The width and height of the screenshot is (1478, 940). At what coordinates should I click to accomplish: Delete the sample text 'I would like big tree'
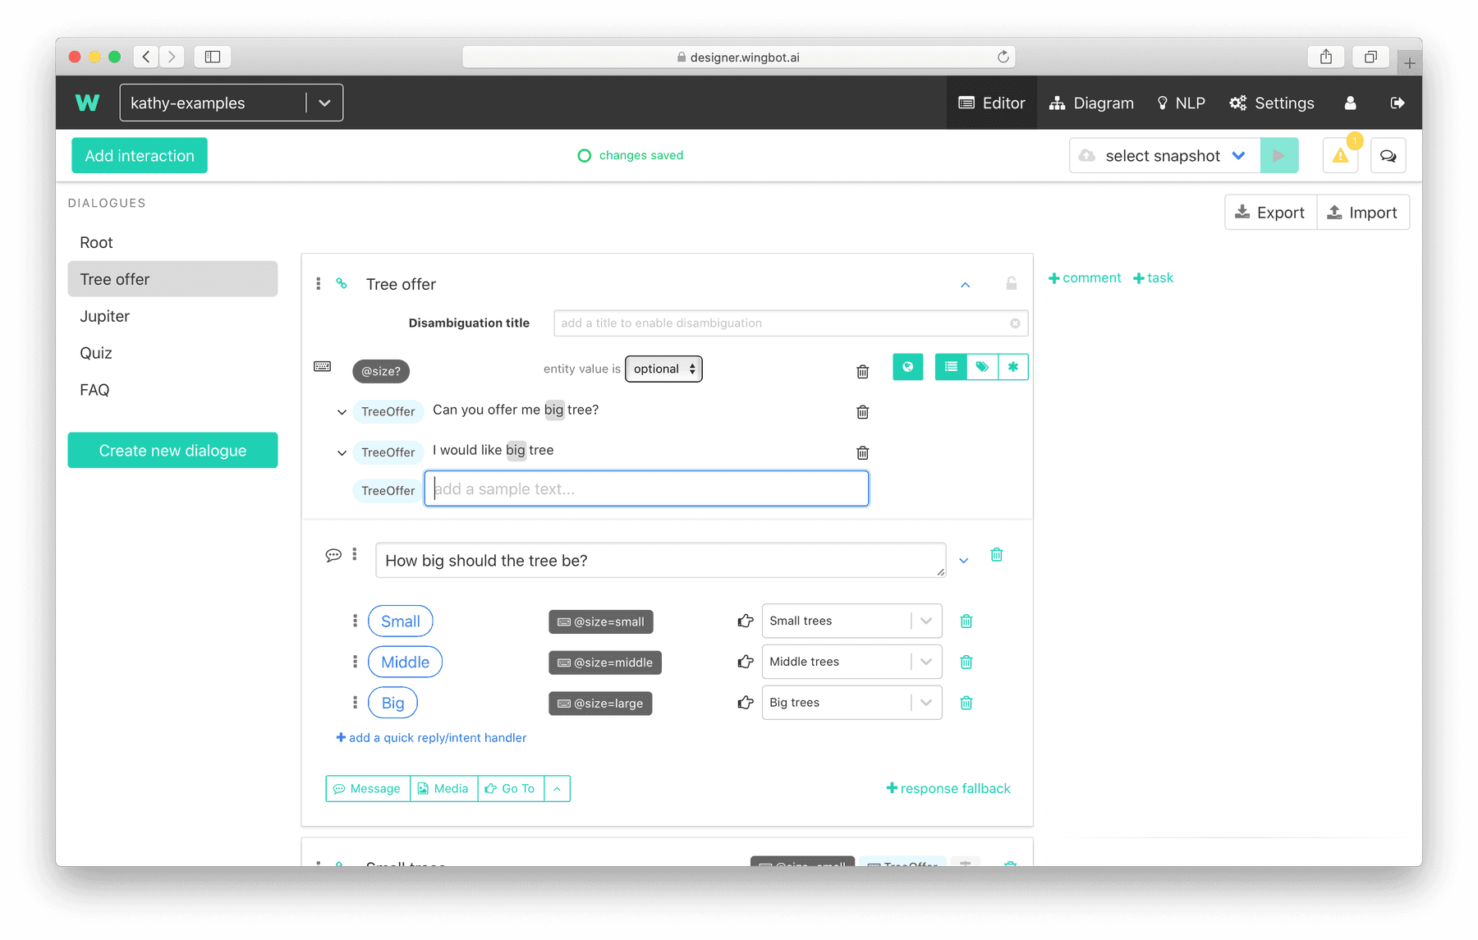(x=861, y=452)
